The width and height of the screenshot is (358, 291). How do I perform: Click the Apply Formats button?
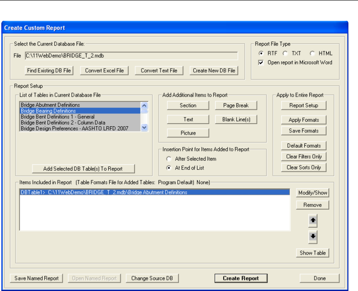pos(304,120)
